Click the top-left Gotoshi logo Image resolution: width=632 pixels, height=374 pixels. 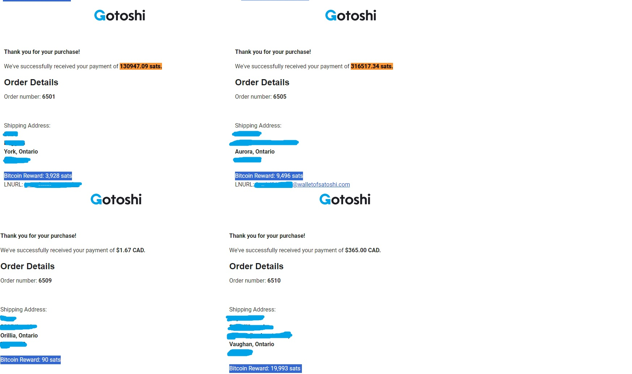click(x=120, y=16)
